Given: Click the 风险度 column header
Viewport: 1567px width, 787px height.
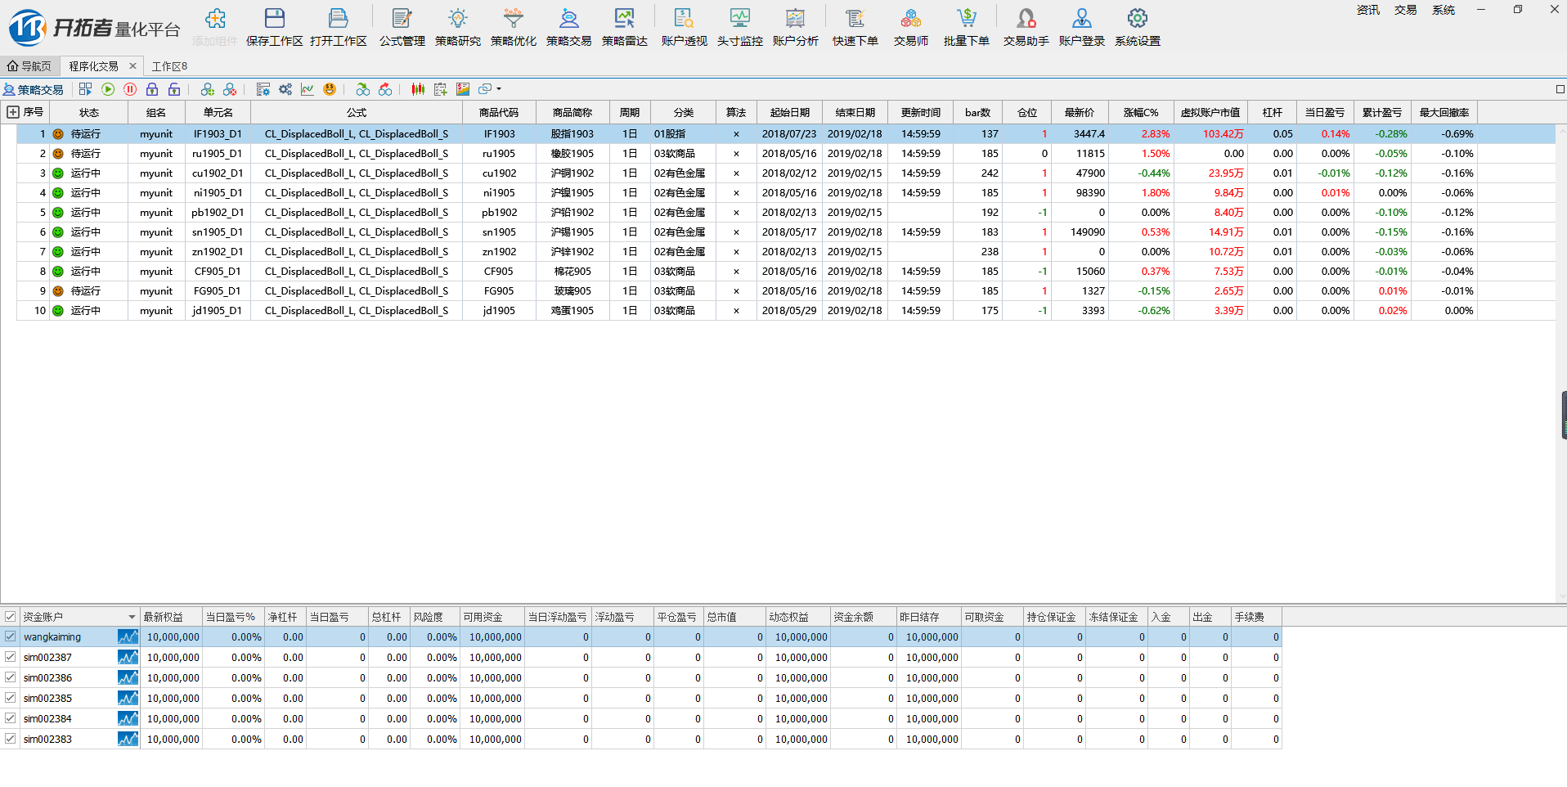Looking at the screenshot, I should tap(434, 617).
